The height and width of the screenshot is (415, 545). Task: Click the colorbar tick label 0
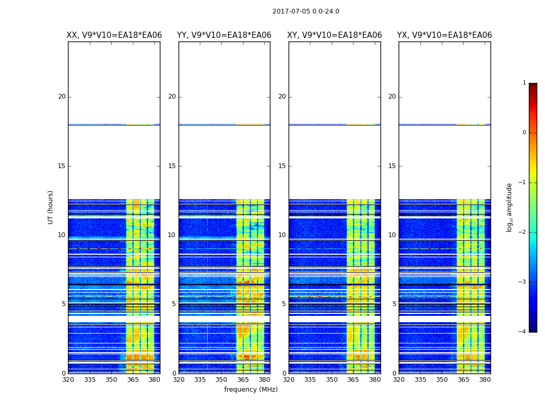pyautogui.click(x=524, y=133)
